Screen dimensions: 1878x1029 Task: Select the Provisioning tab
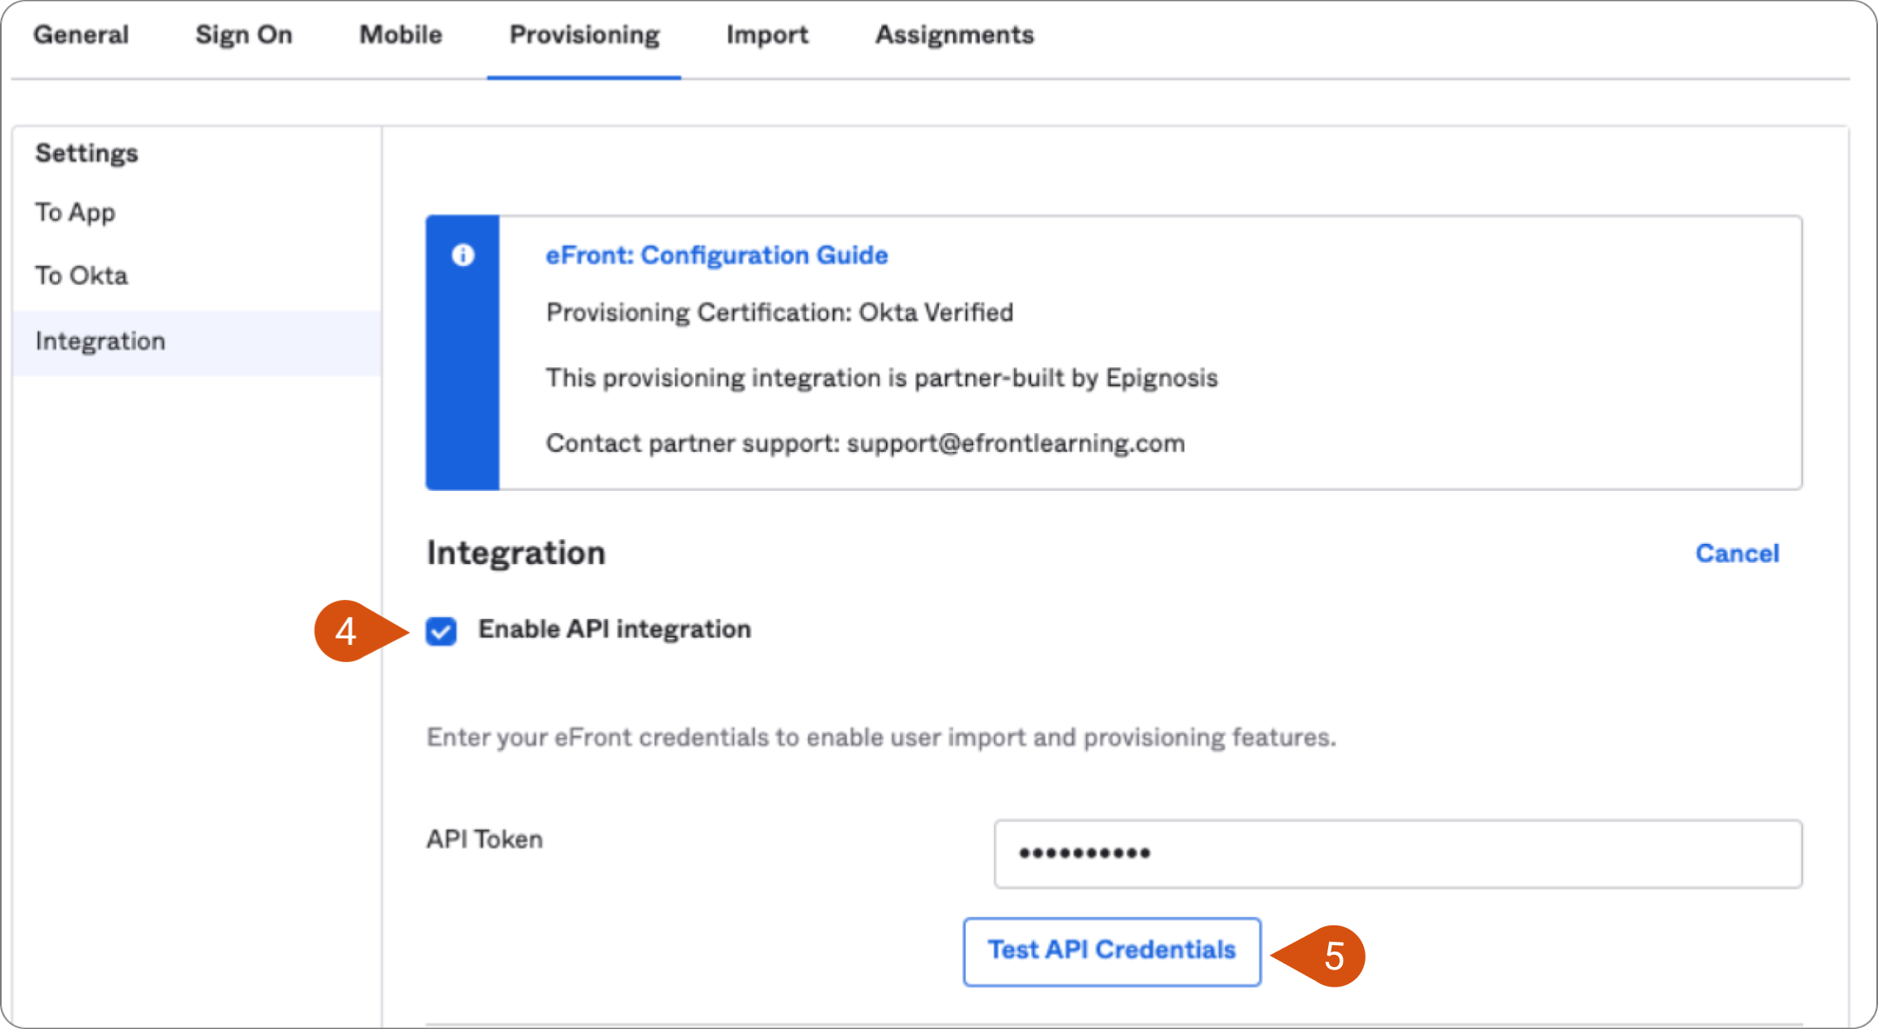click(584, 35)
